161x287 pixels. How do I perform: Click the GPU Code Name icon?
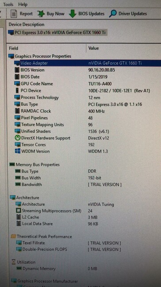(17, 84)
